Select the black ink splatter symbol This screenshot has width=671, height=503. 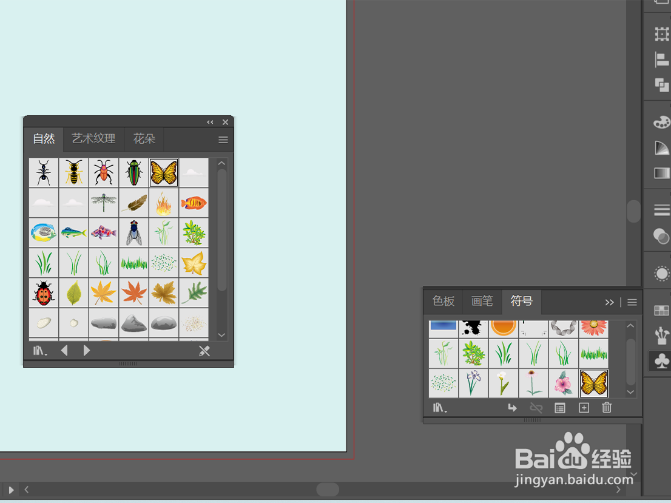pyautogui.click(x=473, y=329)
